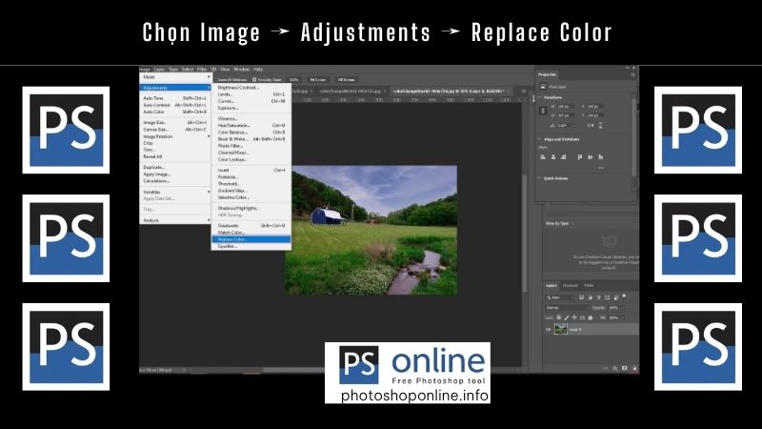
Task: Choose Curves from the Adjustments submenu
Action: (251, 101)
